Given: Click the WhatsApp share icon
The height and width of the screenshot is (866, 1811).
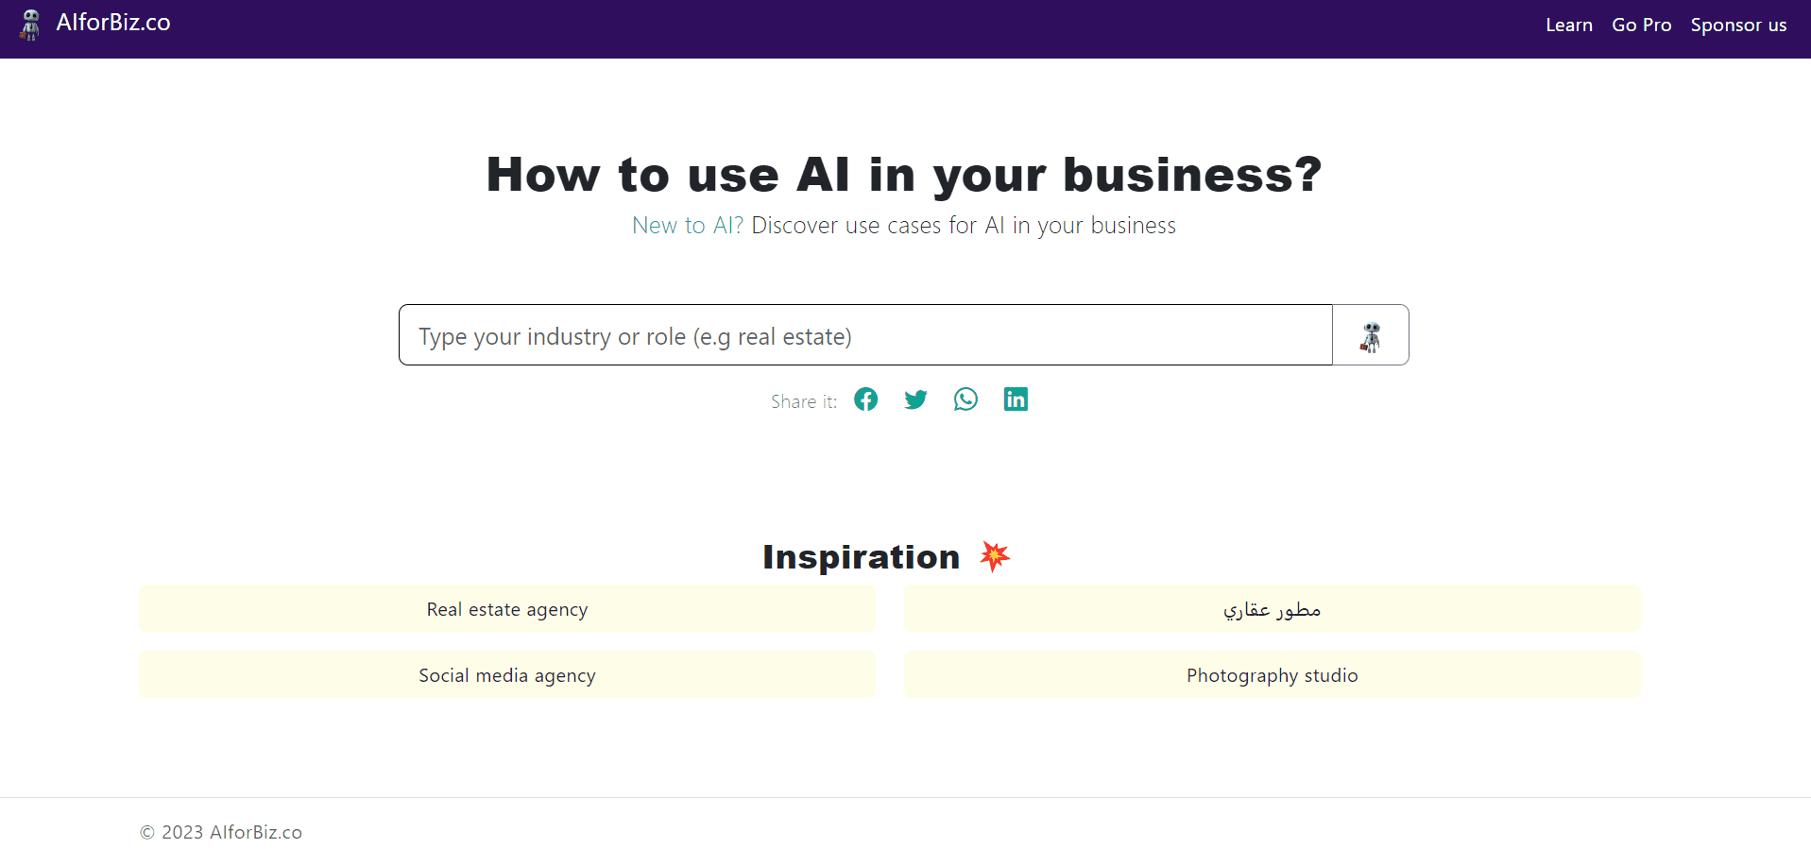Looking at the screenshot, I should tap(965, 399).
